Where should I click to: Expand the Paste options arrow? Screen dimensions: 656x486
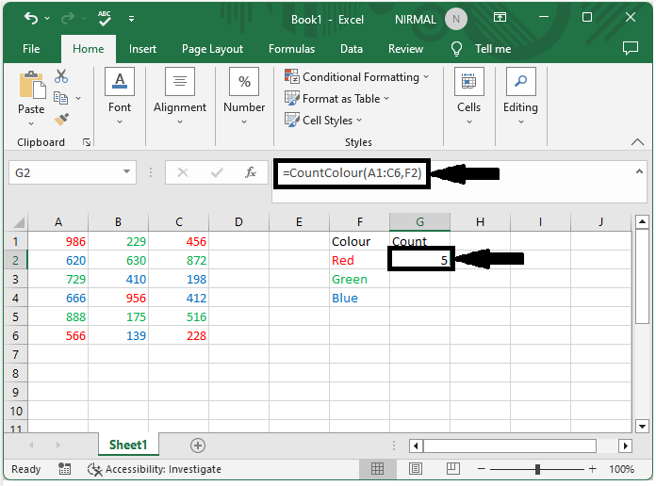pyautogui.click(x=31, y=123)
